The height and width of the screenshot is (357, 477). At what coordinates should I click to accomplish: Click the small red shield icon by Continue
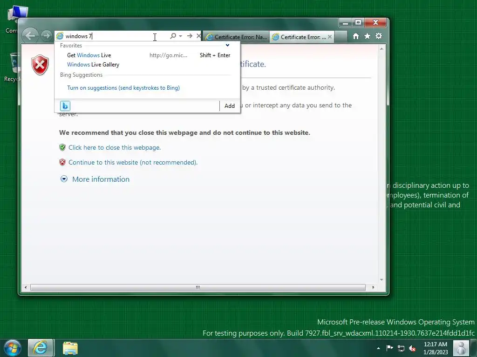point(62,162)
